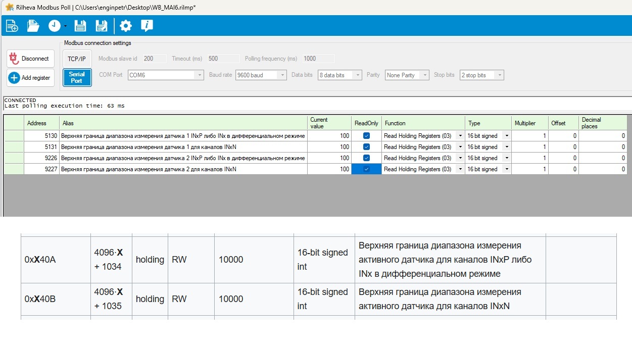The image size is (632, 346).
Task: Toggle ReadOnly checkbox for address 5131
Action: (366, 147)
